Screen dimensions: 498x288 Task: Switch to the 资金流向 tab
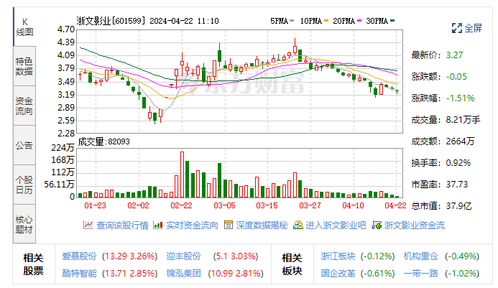click(x=24, y=106)
